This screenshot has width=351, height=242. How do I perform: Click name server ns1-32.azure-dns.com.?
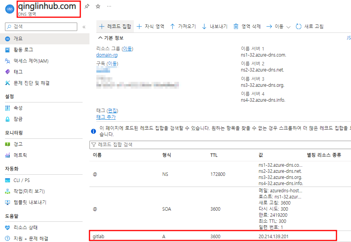tap(263, 55)
